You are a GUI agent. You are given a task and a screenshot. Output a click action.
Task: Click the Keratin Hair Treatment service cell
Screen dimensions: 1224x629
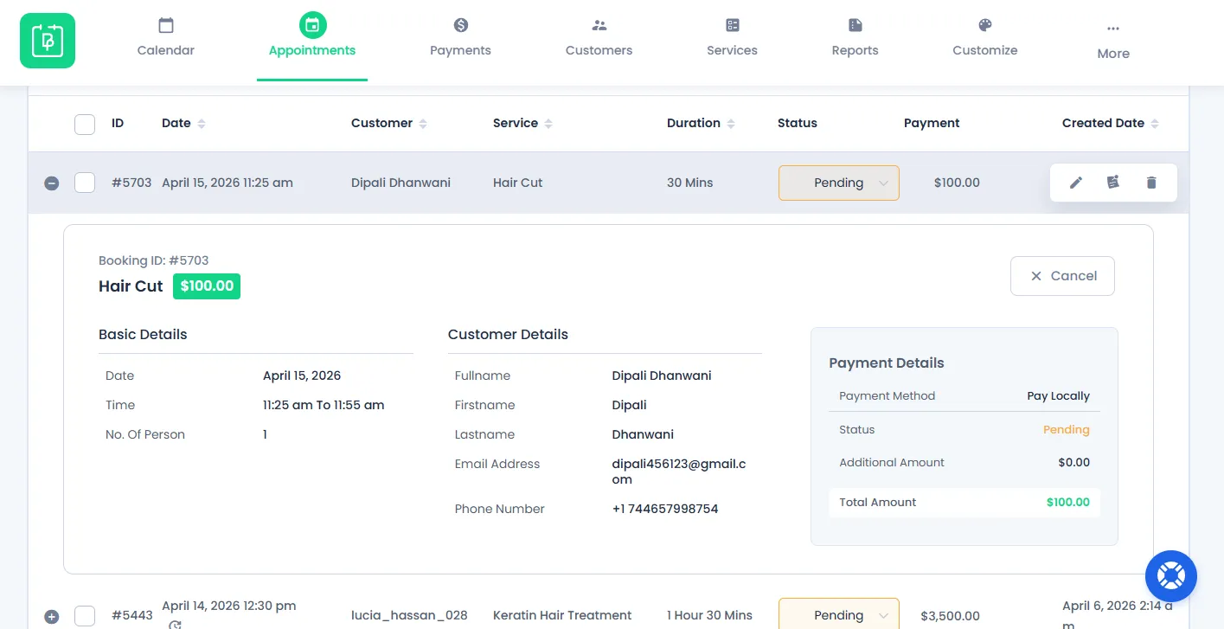[562, 615]
